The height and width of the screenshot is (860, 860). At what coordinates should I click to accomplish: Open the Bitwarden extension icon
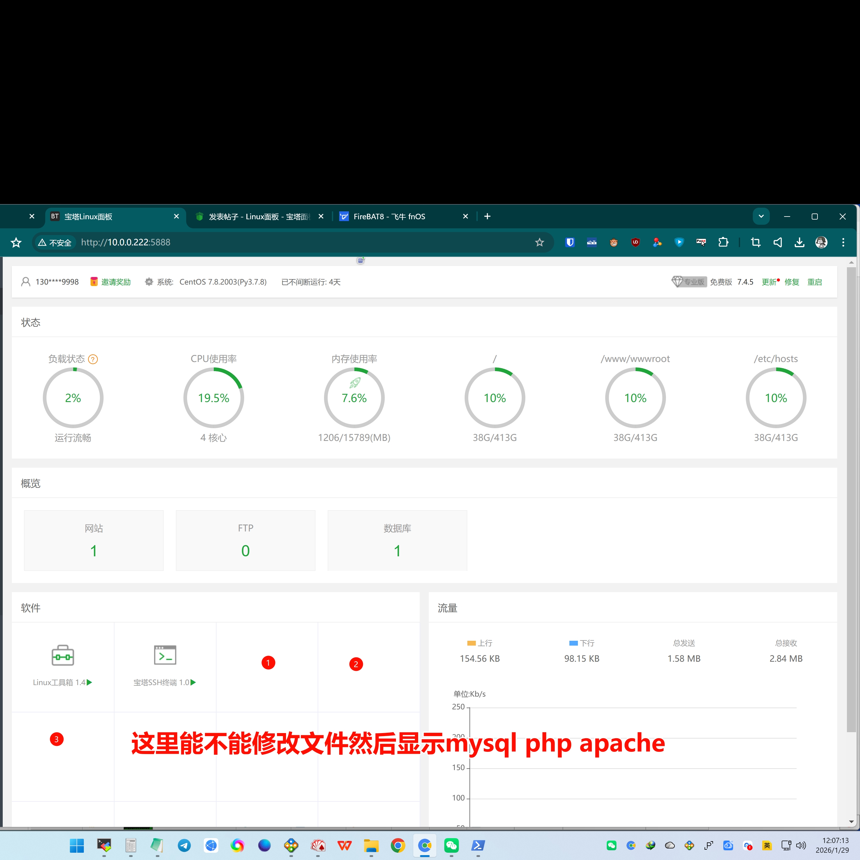point(570,242)
